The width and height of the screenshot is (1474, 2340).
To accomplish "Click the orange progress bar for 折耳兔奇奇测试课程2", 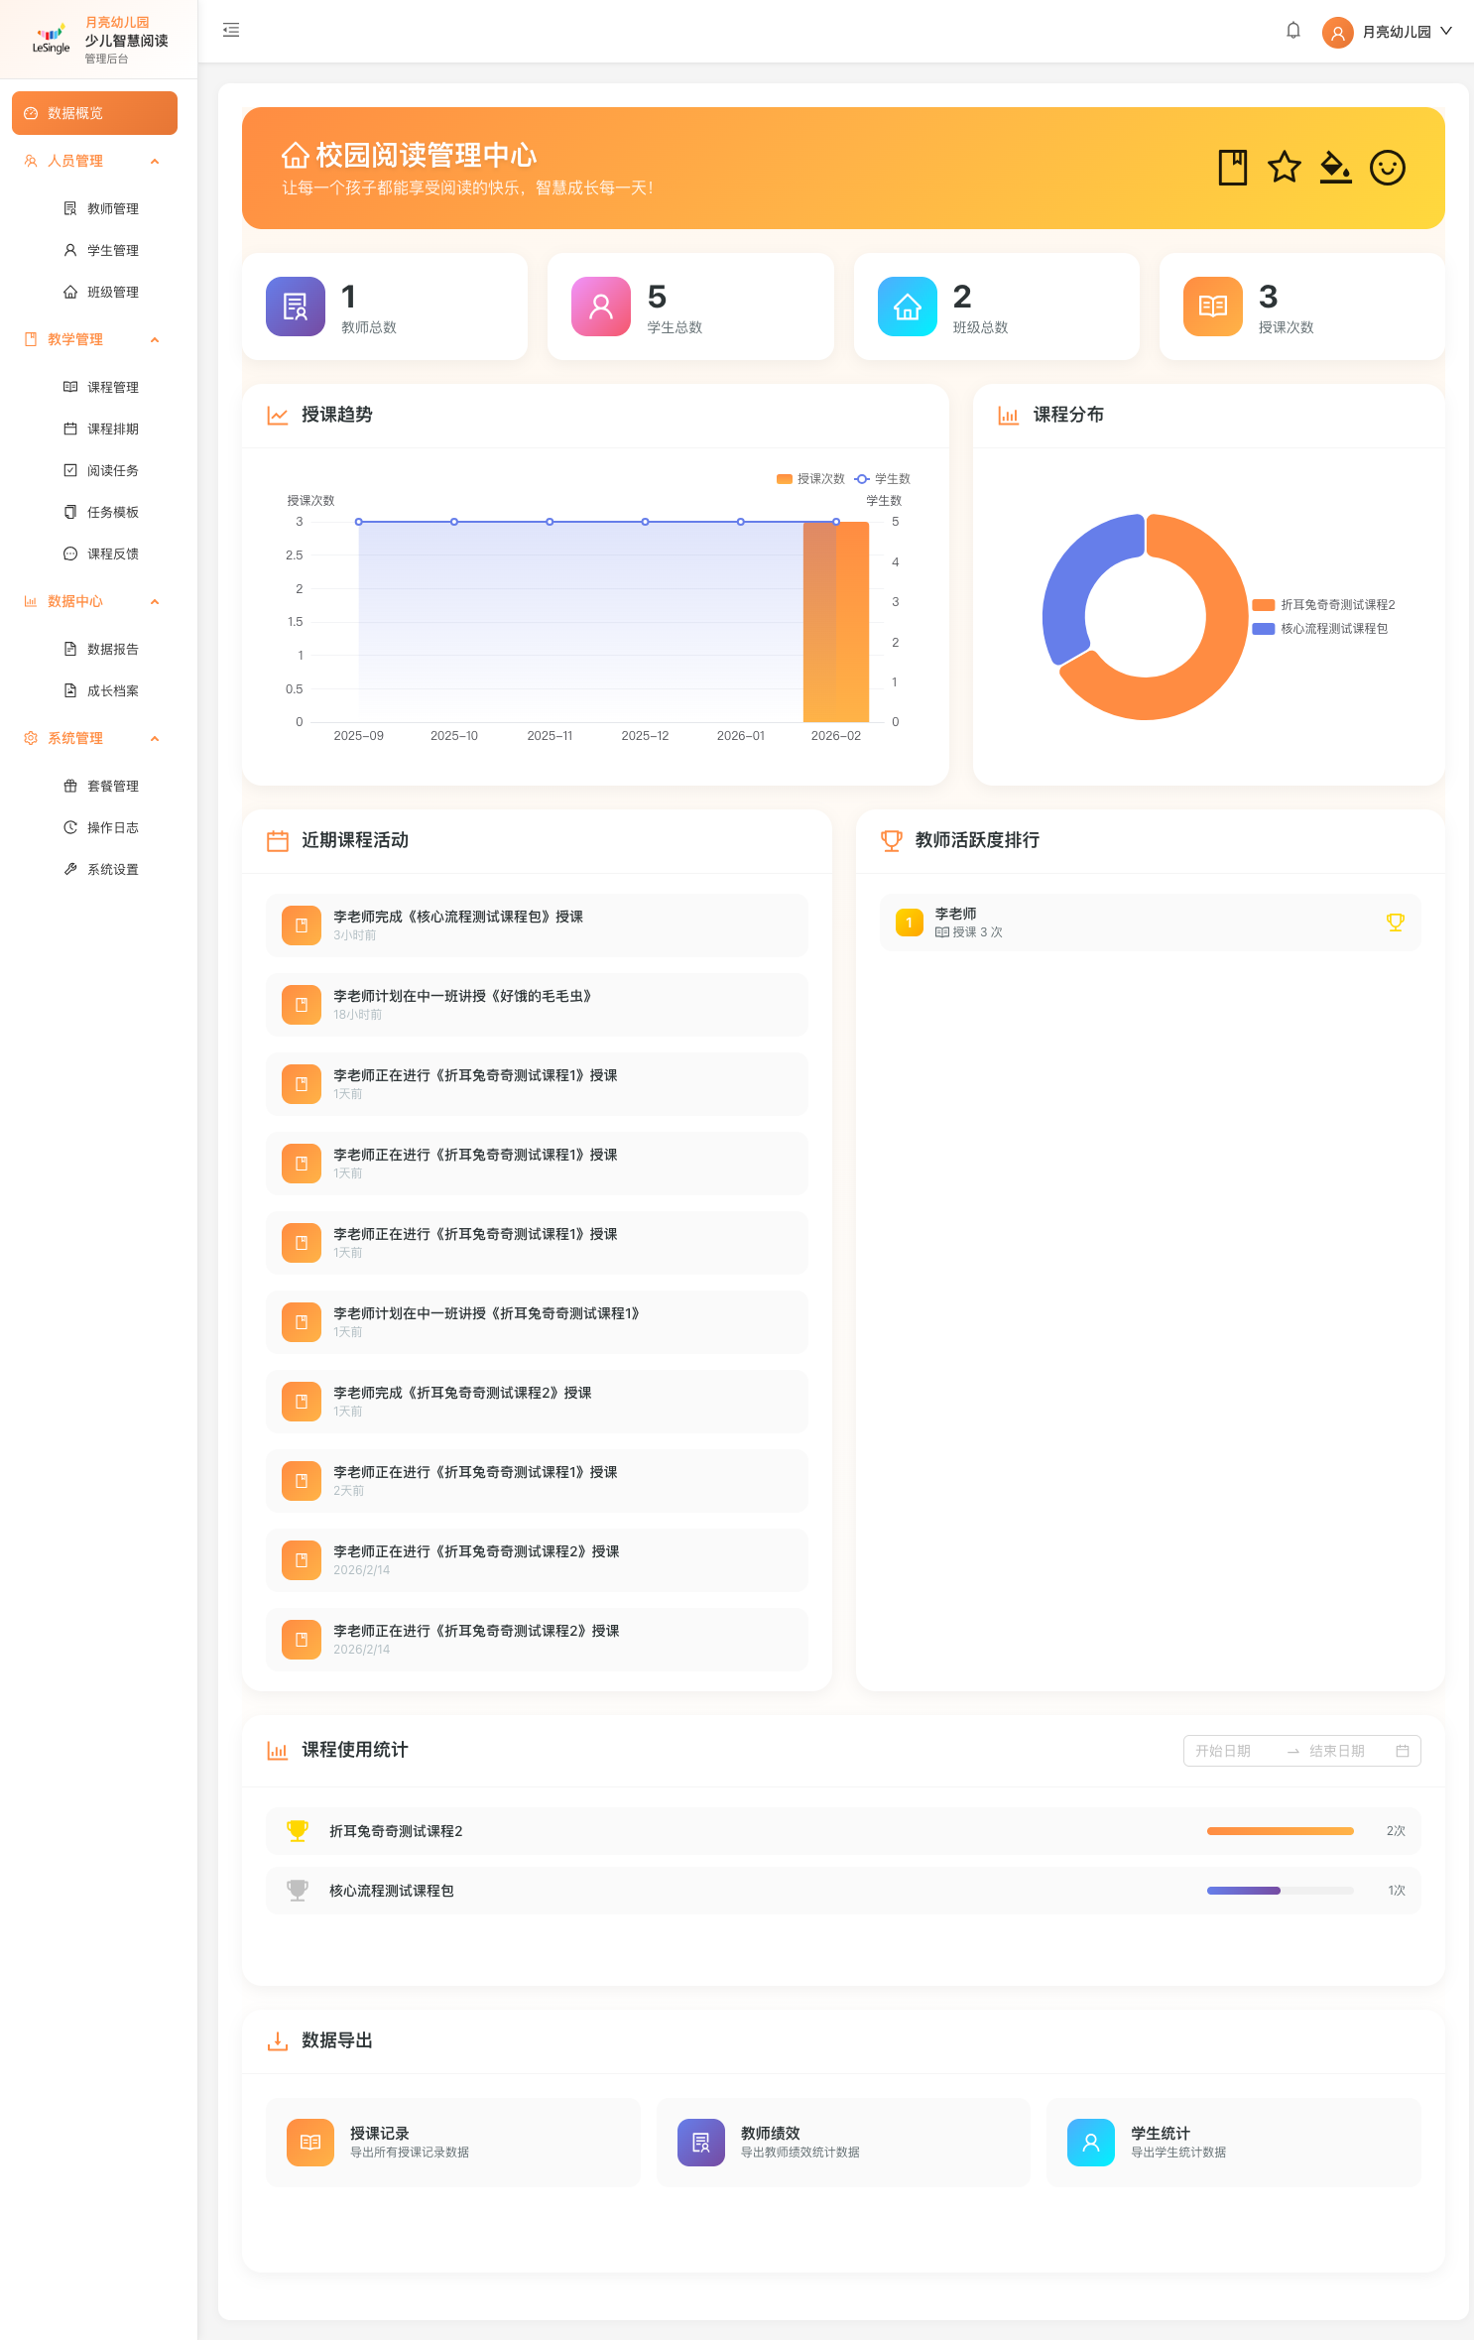I will (1280, 1831).
